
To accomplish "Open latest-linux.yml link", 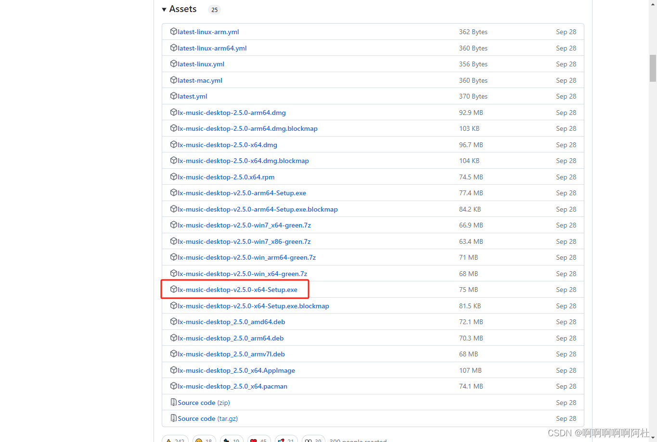I will (x=201, y=64).
